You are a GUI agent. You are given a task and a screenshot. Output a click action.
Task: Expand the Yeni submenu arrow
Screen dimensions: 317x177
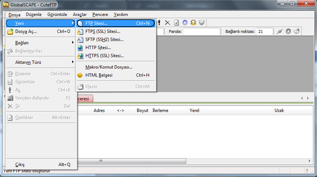coord(73,23)
